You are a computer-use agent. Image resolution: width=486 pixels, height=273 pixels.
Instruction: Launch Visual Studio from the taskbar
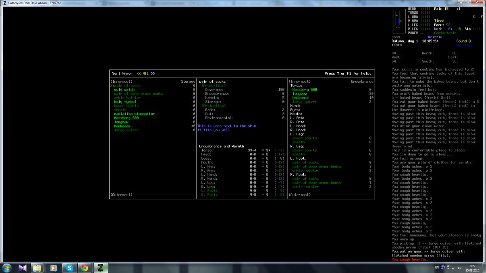[x=22, y=268]
